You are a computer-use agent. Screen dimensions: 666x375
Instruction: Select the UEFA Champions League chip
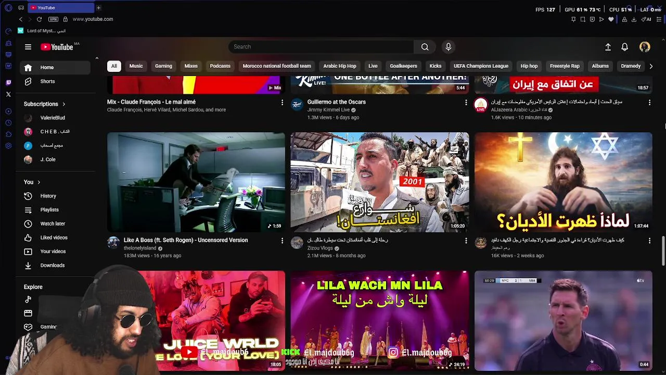[x=481, y=66]
